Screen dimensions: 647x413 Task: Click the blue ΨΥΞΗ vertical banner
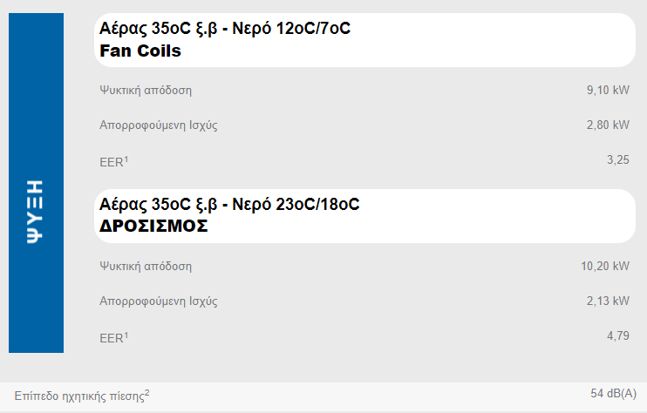(36, 183)
